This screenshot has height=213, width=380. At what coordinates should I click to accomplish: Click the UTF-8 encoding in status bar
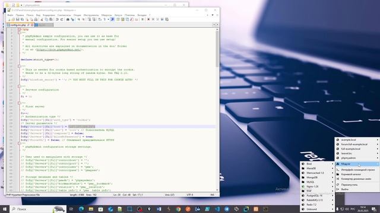pyautogui.click(x=190, y=195)
